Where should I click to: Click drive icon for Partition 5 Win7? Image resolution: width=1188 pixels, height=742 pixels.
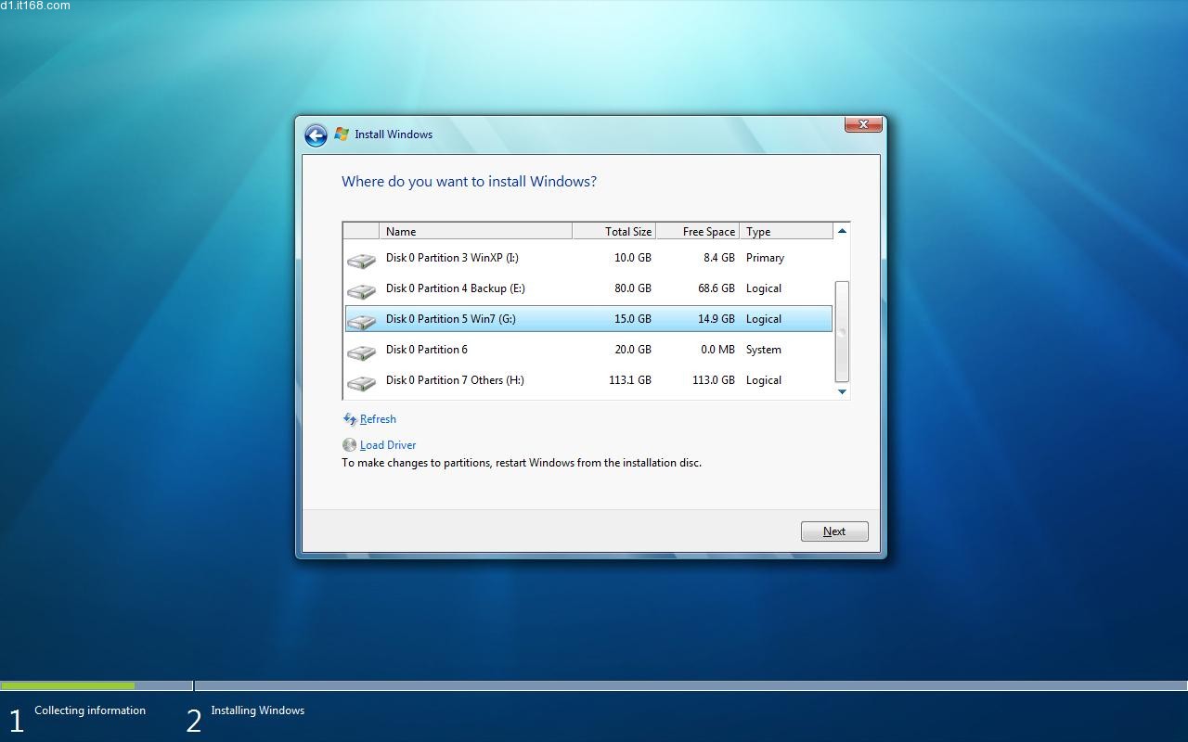(x=361, y=322)
